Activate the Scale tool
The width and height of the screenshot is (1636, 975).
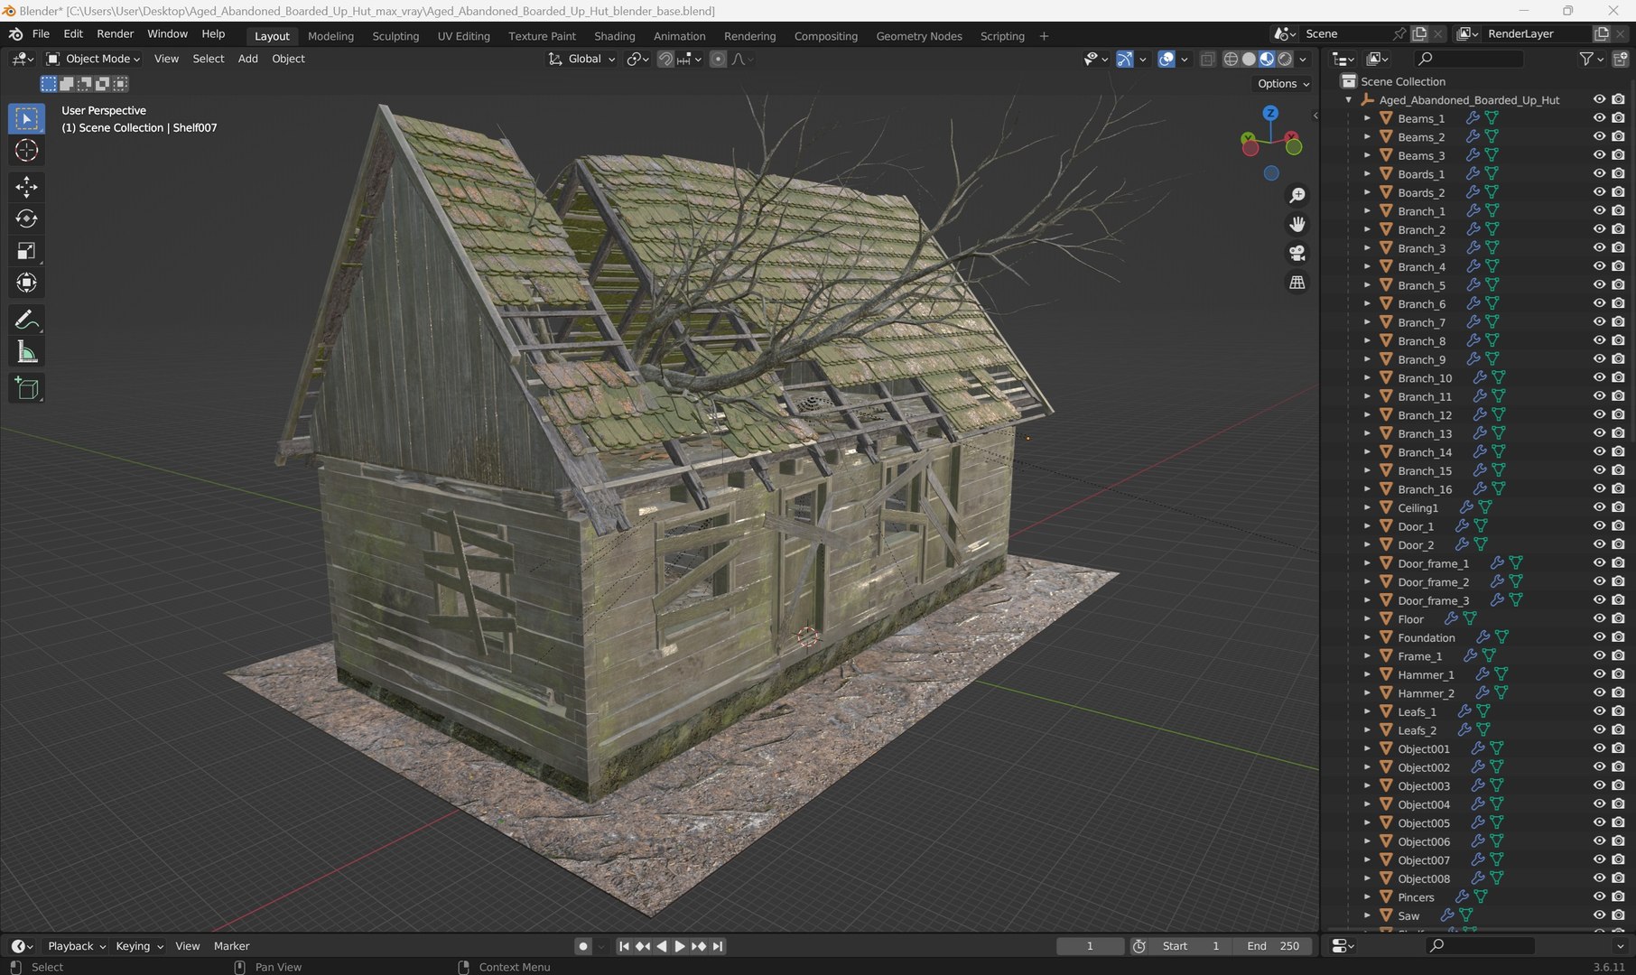[x=26, y=251]
